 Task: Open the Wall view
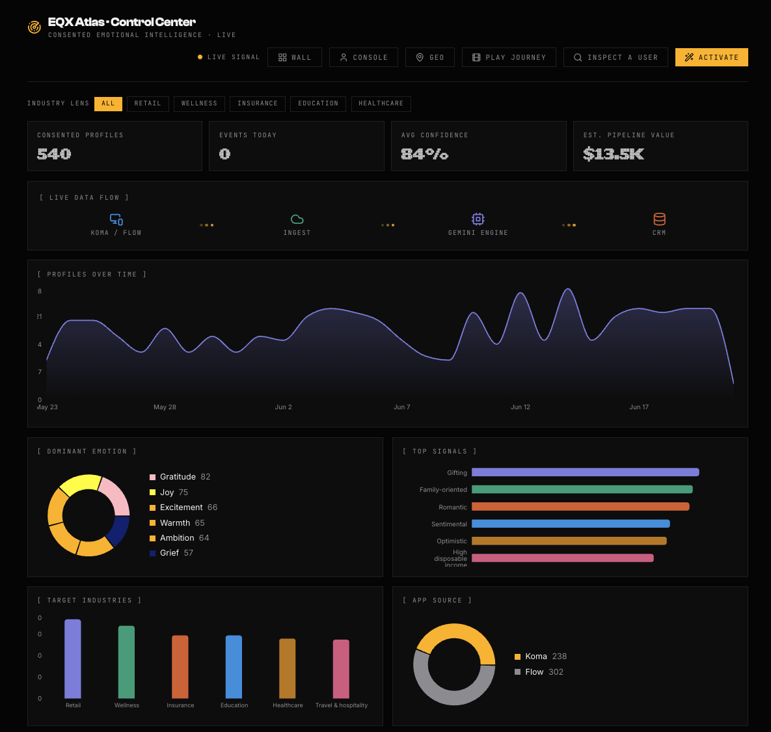click(295, 57)
